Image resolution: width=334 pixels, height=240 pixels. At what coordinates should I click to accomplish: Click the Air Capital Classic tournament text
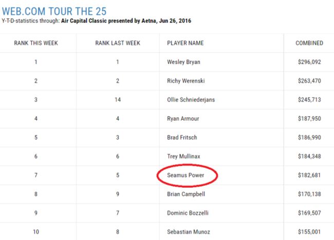click(100, 22)
